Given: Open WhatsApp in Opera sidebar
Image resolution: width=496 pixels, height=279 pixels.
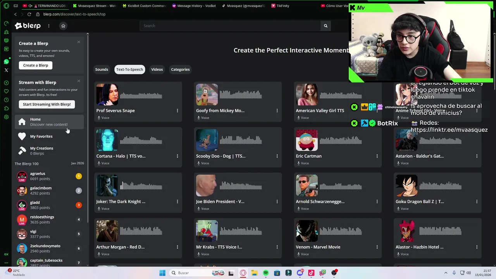Looking at the screenshot, I should pyautogui.click(x=6, y=62).
